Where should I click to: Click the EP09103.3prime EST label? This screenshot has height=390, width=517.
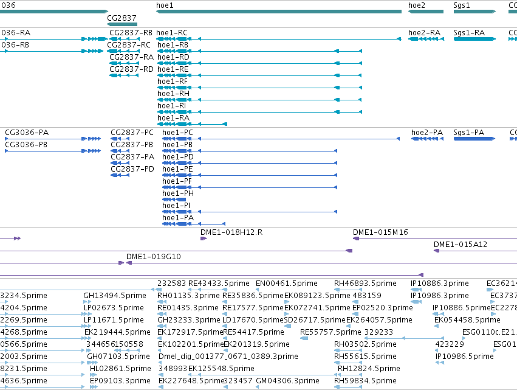click(120, 381)
